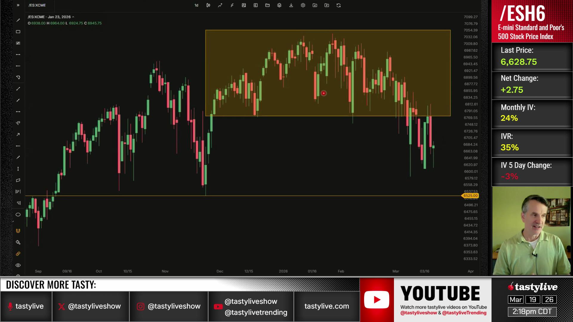The width and height of the screenshot is (573, 322).
Task: Select the arrow drawing tool
Action: tap(18, 134)
